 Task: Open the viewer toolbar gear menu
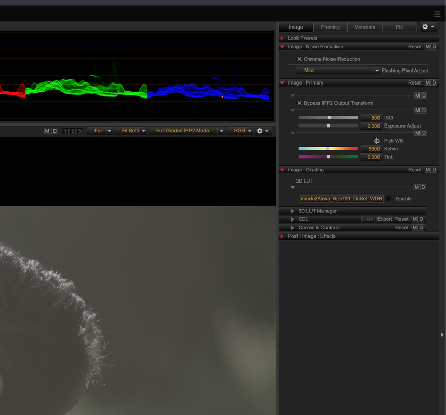[x=263, y=131]
